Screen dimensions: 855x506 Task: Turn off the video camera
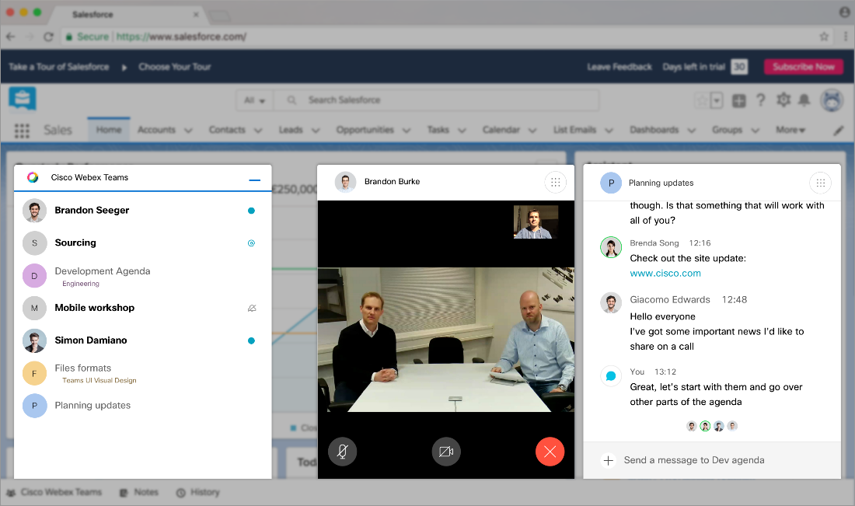coord(445,452)
